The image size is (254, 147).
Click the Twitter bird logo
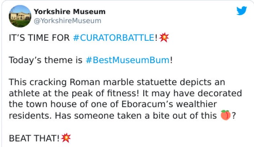click(242, 11)
